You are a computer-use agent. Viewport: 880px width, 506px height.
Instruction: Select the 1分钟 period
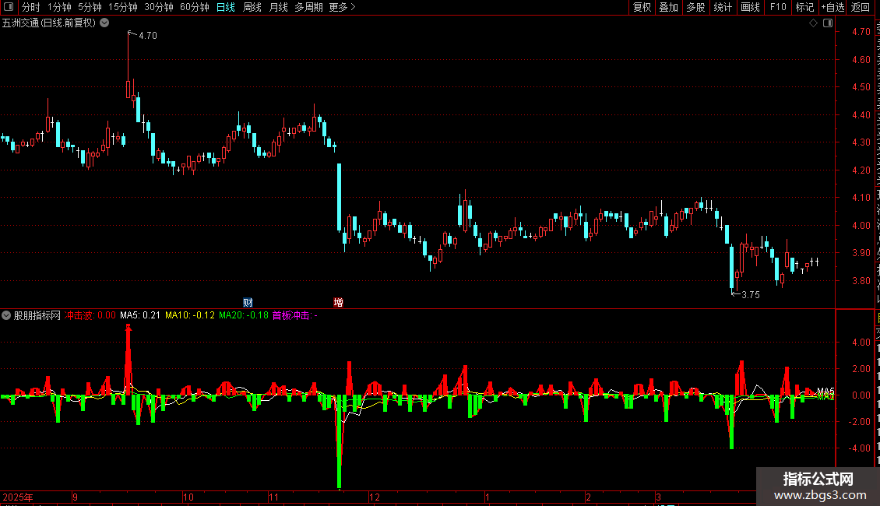click(59, 7)
